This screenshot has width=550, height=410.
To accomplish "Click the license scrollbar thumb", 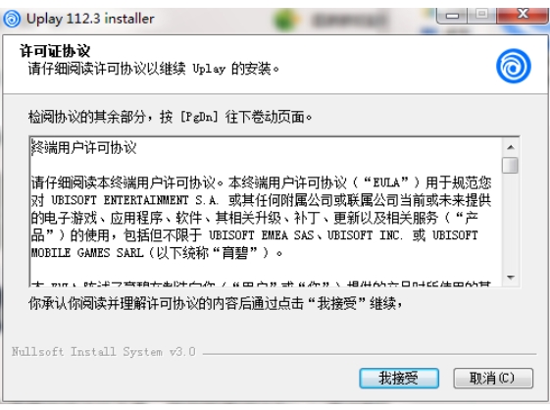I will click(x=510, y=165).
